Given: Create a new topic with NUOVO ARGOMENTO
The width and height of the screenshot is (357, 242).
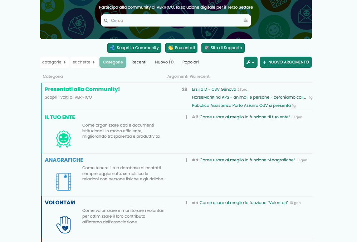Looking at the screenshot, I should (286, 62).
